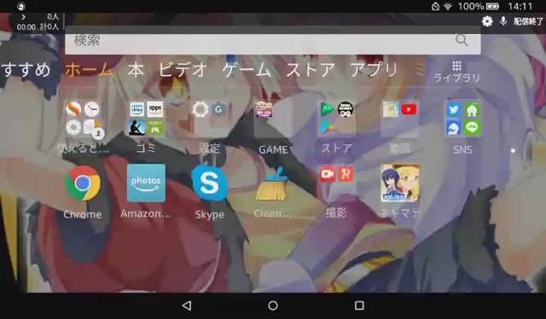The height and width of the screenshot is (319, 546).
Task: Launch the anime game app icon
Action: pos(400,183)
